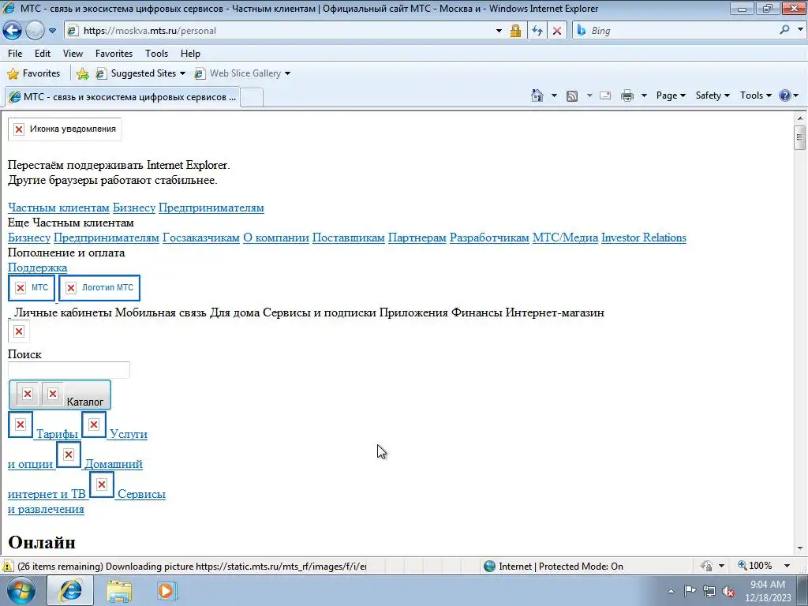808x606 pixels.
Task: Click the status bar warning icon
Action: pos(8,567)
